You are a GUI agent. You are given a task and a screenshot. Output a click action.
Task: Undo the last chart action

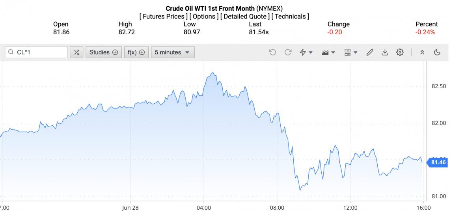tap(272, 52)
